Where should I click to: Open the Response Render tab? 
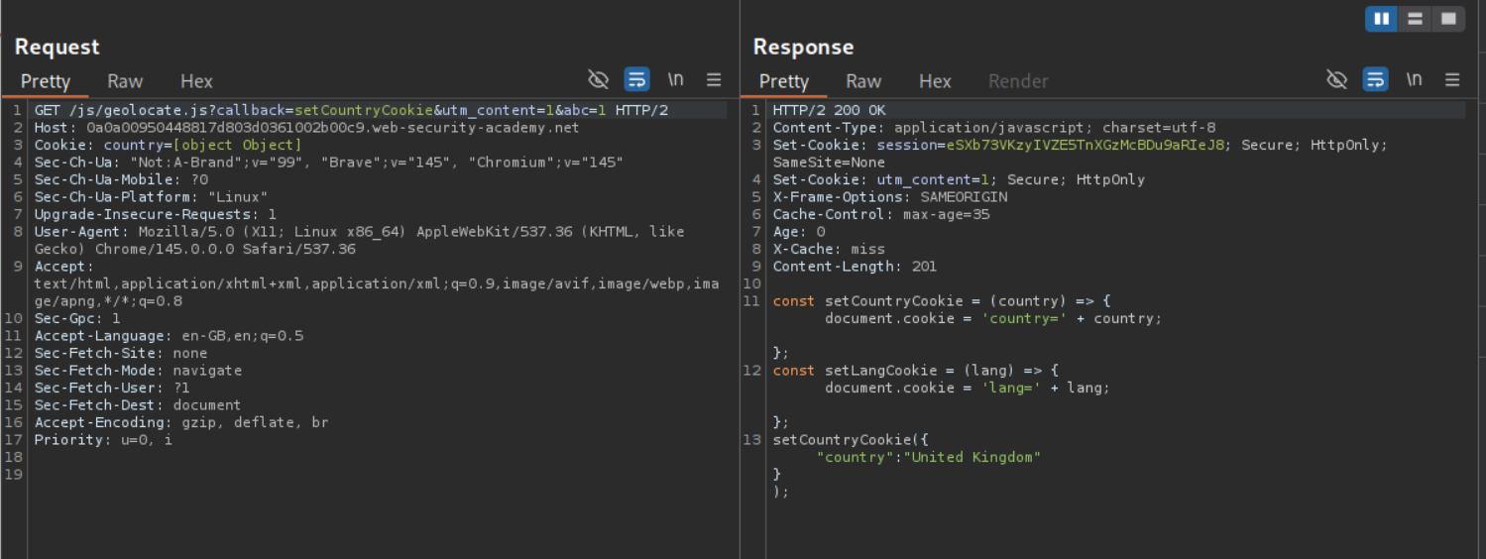pyautogui.click(x=1018, y=81)
